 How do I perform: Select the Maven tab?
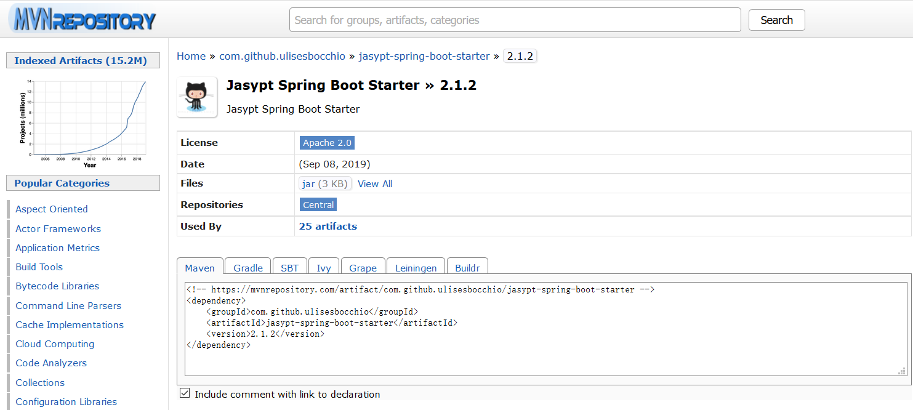pyautogui.click(x=200, y=268)
